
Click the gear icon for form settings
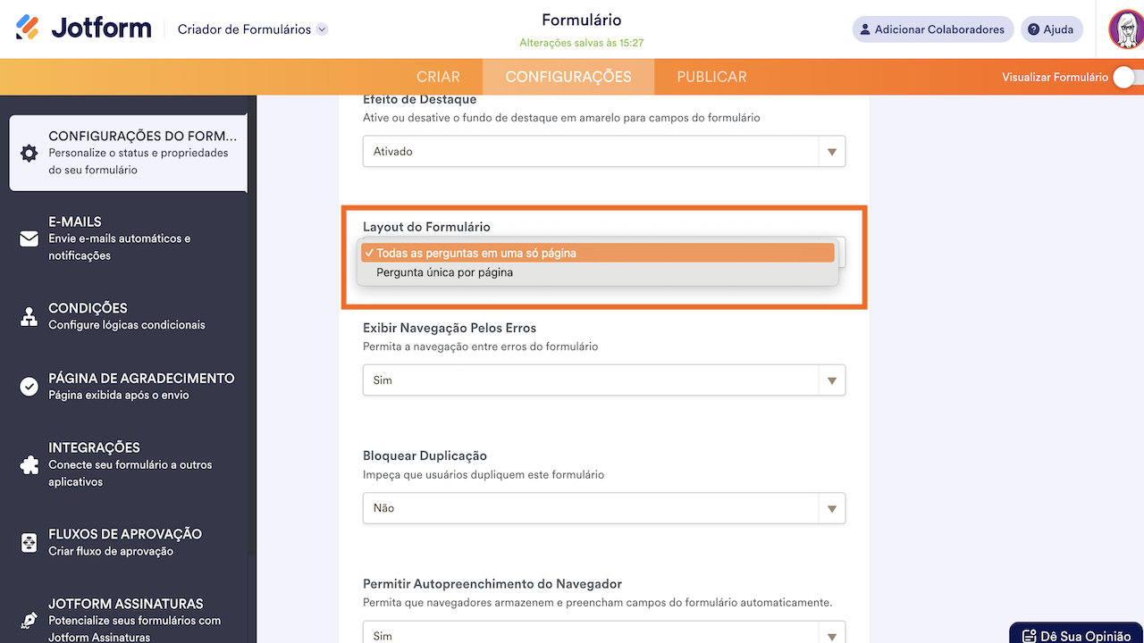tap(29, 153)
